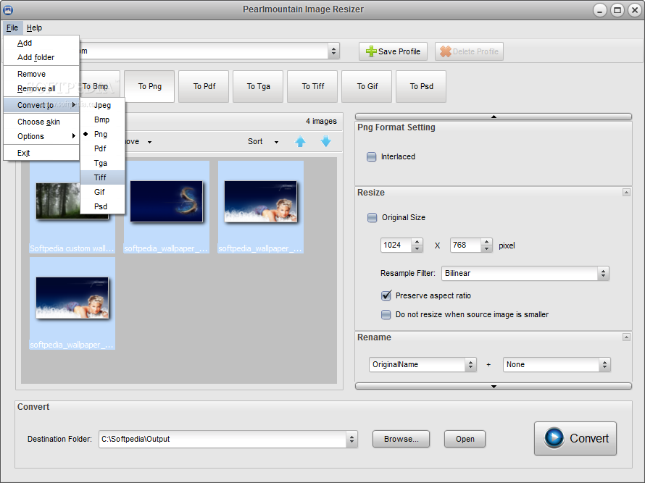Click the To Tga format button
This screenshot has width=645, height=483.
click(x=258, y=86)
